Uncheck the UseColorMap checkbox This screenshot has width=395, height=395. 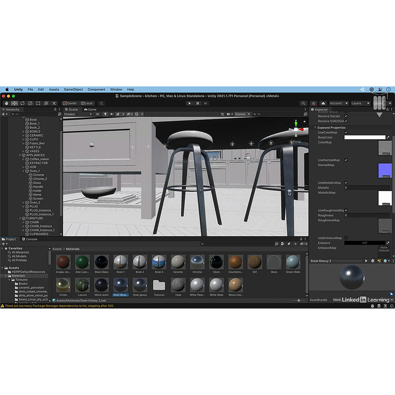[346, 132]
